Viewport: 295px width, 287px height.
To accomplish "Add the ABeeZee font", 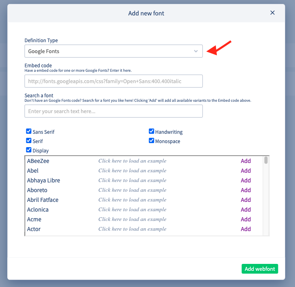I will pyautogui.click(x=246, y=161).
